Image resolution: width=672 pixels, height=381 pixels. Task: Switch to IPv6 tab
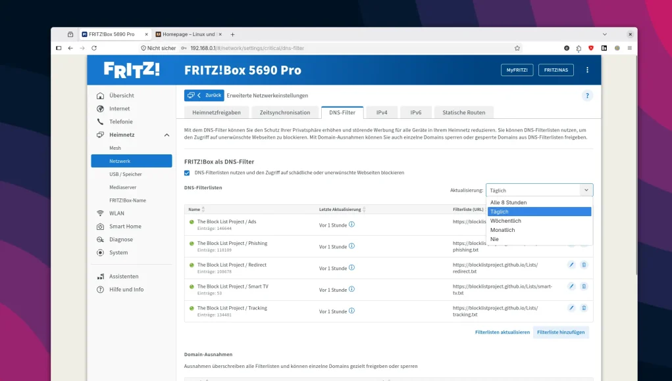[416, 112]
